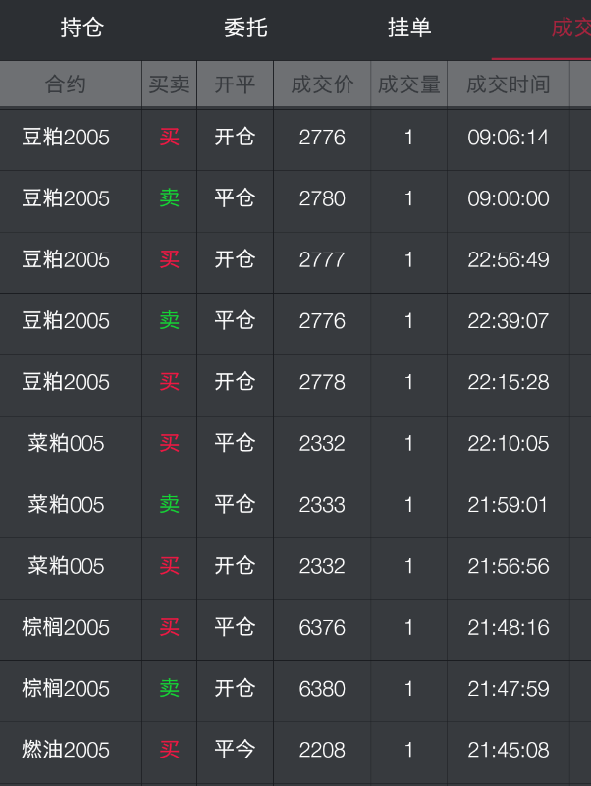
Task: Select the 豆粕2005 sell trade at 09:00:00
Action: [295, 198]
